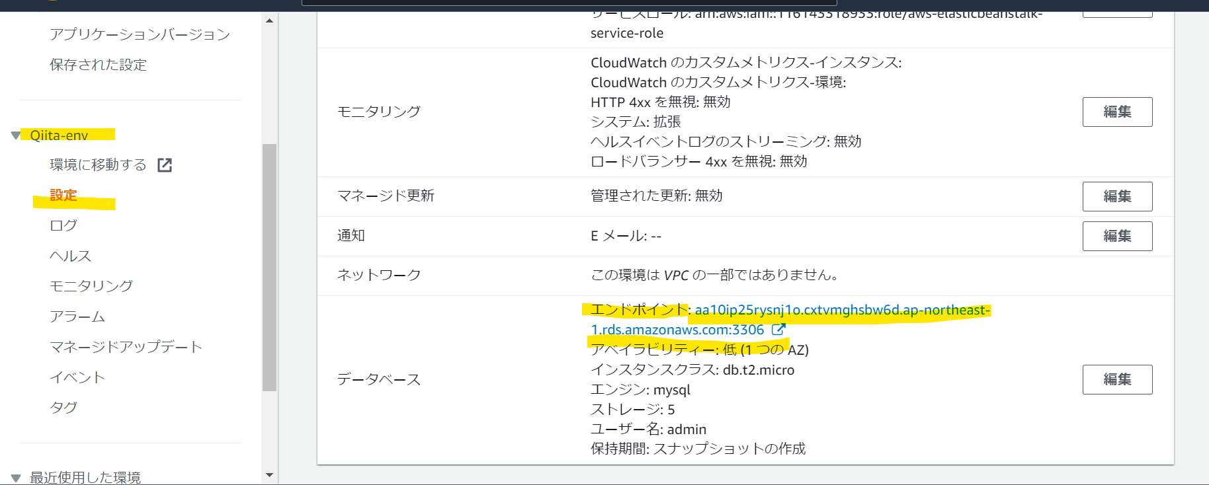Open モニタリング page in sidebar
Image resolution: width=1209 pixels, height=485 pixels.
tap(91, 286)
